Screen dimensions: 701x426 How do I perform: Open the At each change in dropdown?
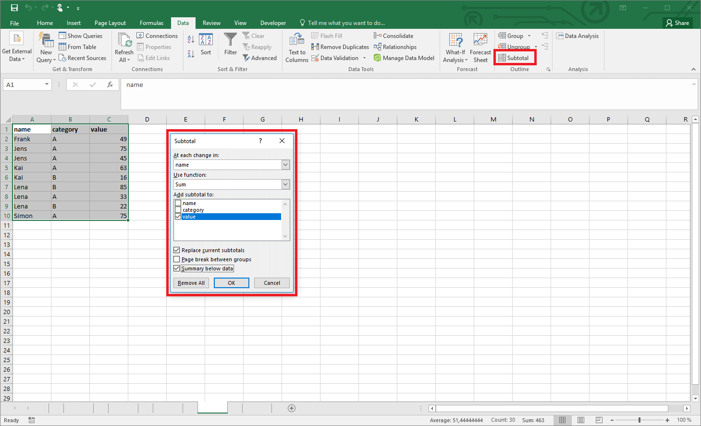pos(285,164)
